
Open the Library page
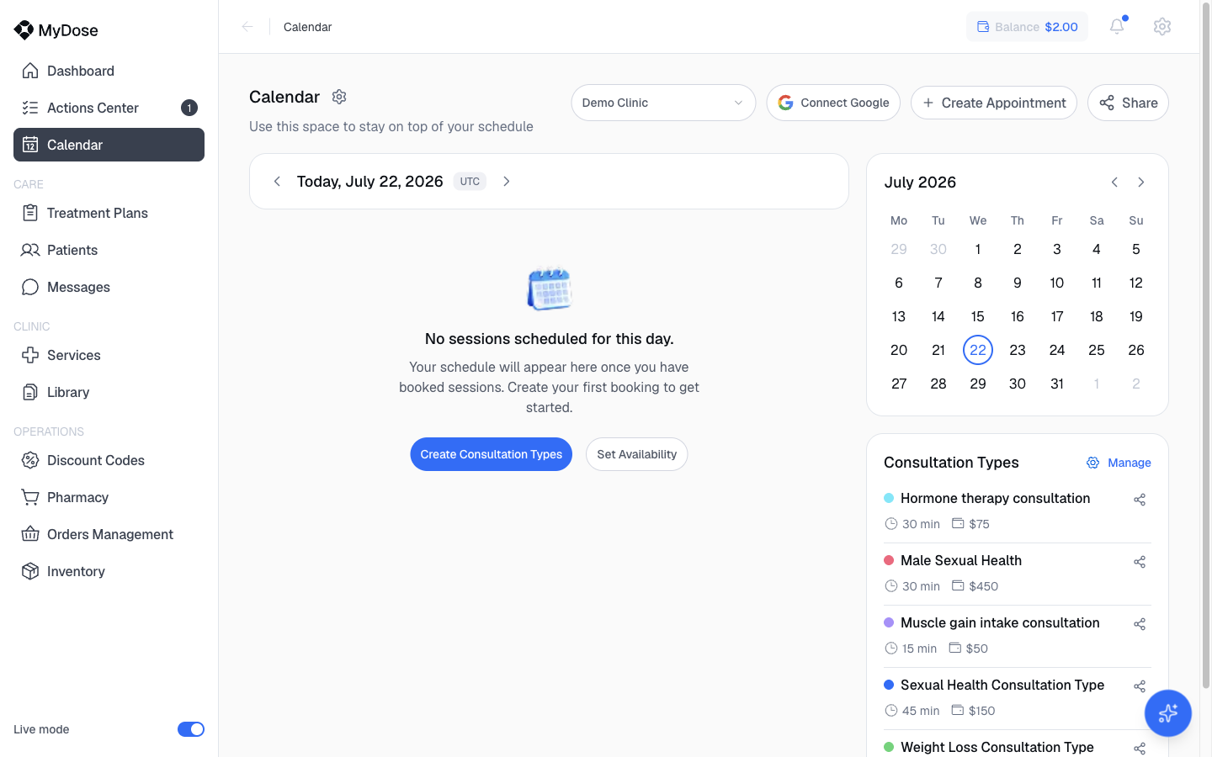click(x=109, y=392)
